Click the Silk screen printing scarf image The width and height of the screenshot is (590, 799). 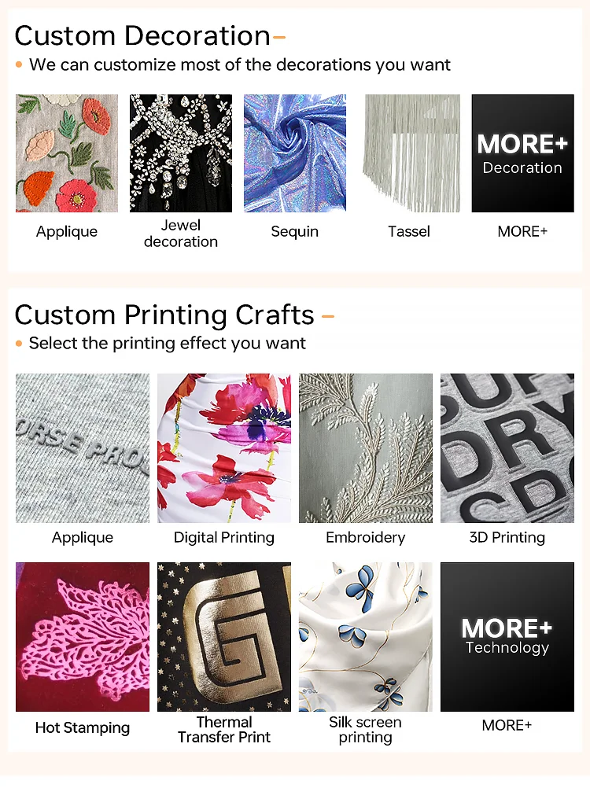tap(366, 637)
